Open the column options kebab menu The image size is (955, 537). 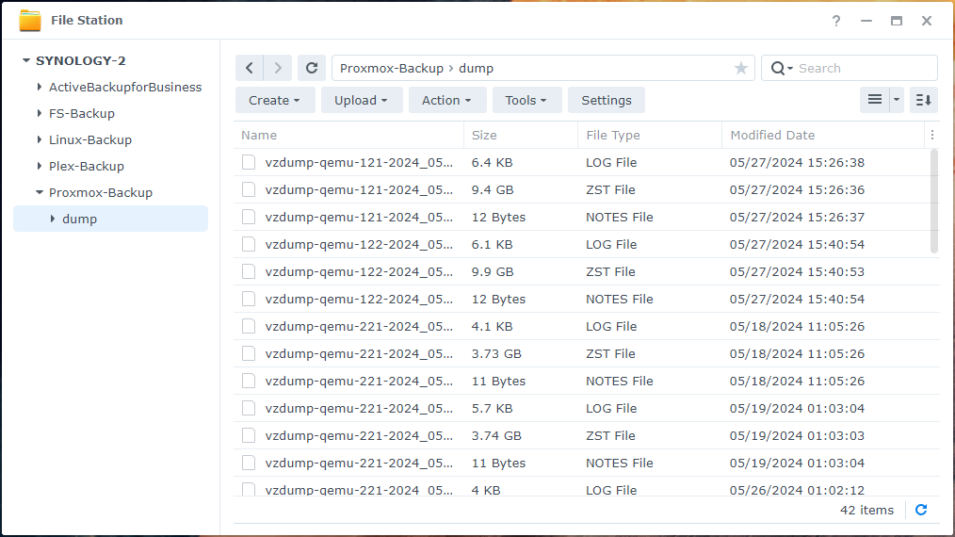[x=931, y=136]
